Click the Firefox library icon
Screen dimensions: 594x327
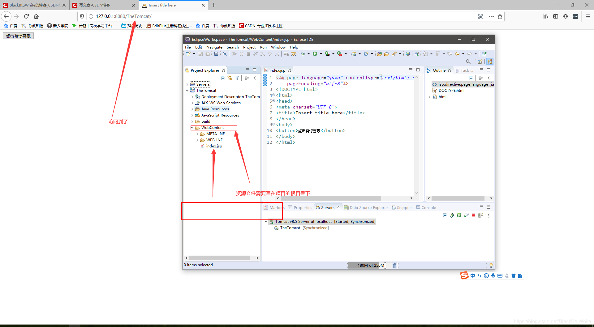click(x=546, y=16)
